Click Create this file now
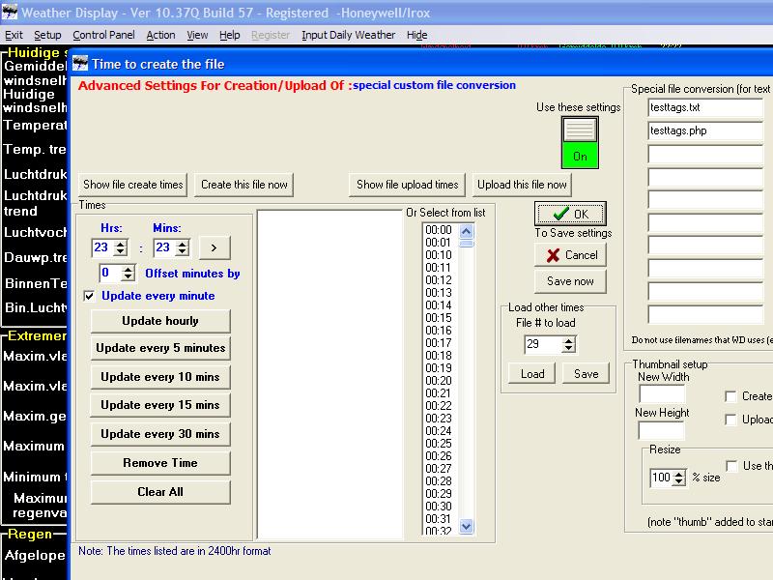The image size is (773, 580). [244, 185]
